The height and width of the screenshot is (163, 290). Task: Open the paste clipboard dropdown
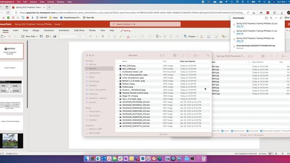pyautogui.click(x=5, y=36)
